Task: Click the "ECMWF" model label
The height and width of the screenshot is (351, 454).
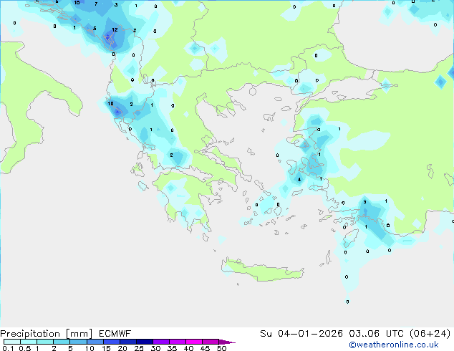Action: (115, 334)
